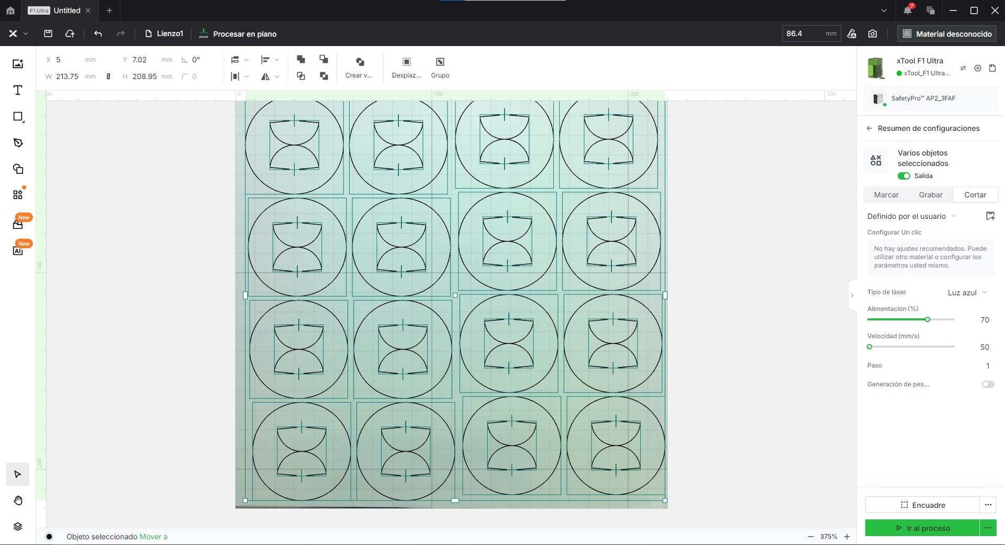Enable the Generación de pestañas toggle
The width and height of the screenshot is (1005, 545).
[x=988, y=384]
